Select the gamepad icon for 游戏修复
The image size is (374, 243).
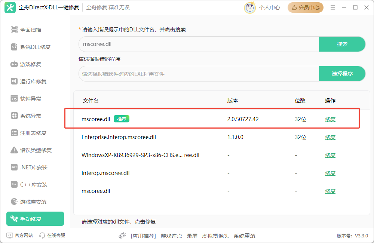(14, 64)
